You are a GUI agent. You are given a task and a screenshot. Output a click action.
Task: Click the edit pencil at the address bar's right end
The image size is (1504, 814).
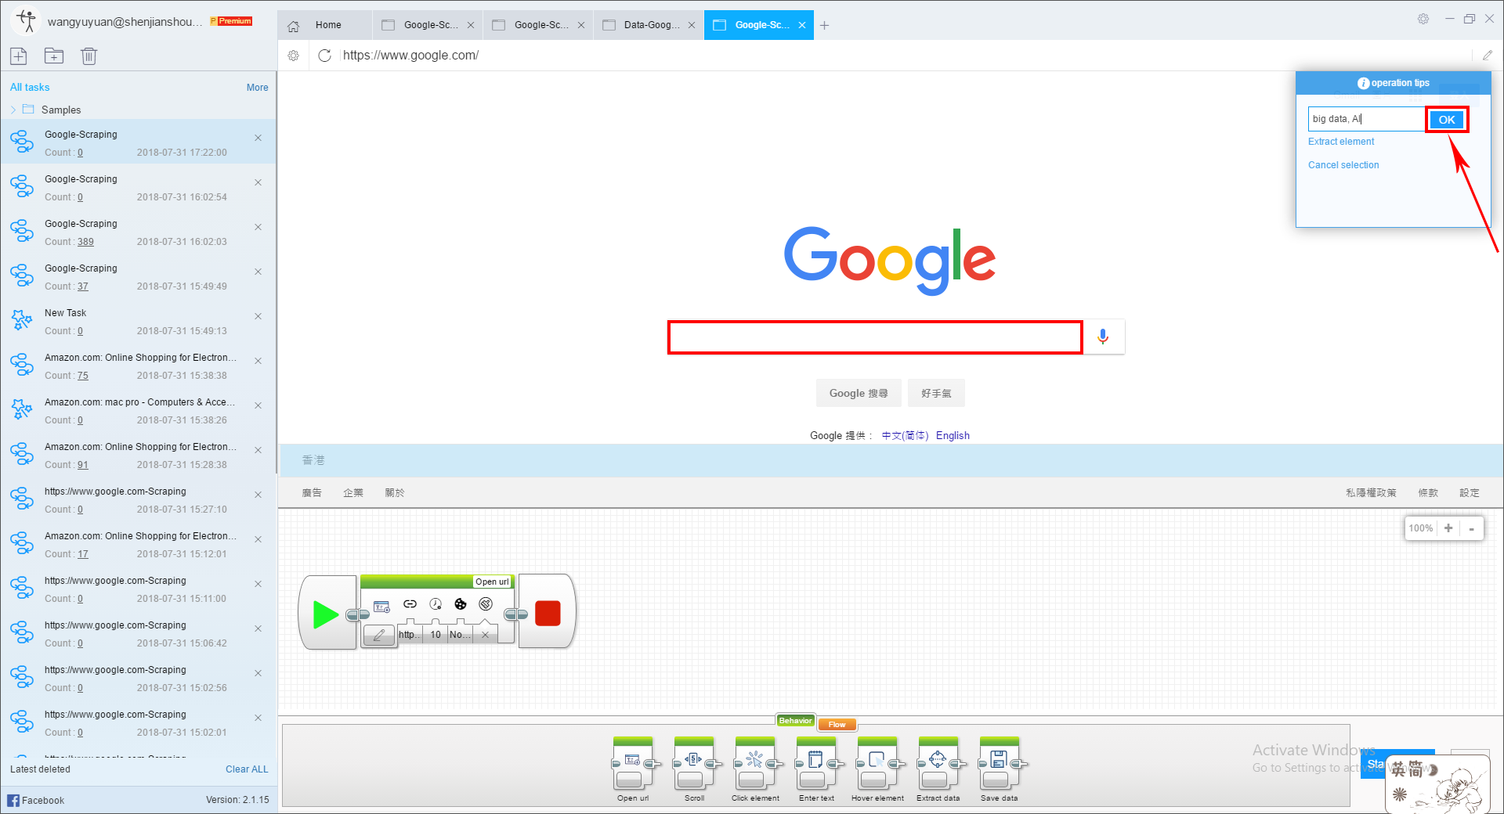[1487, 55]
